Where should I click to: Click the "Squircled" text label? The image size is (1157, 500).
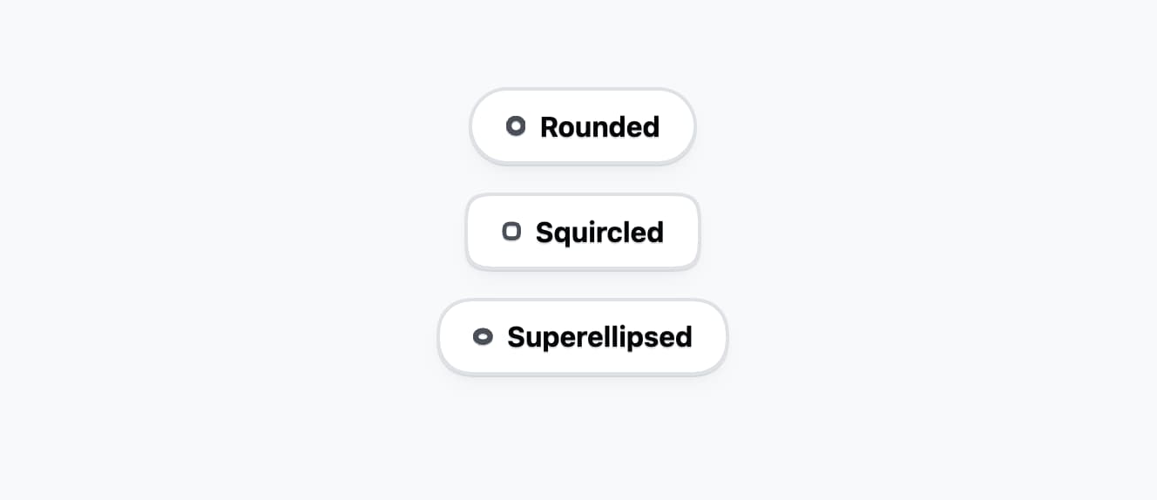(x=599, y=233)
